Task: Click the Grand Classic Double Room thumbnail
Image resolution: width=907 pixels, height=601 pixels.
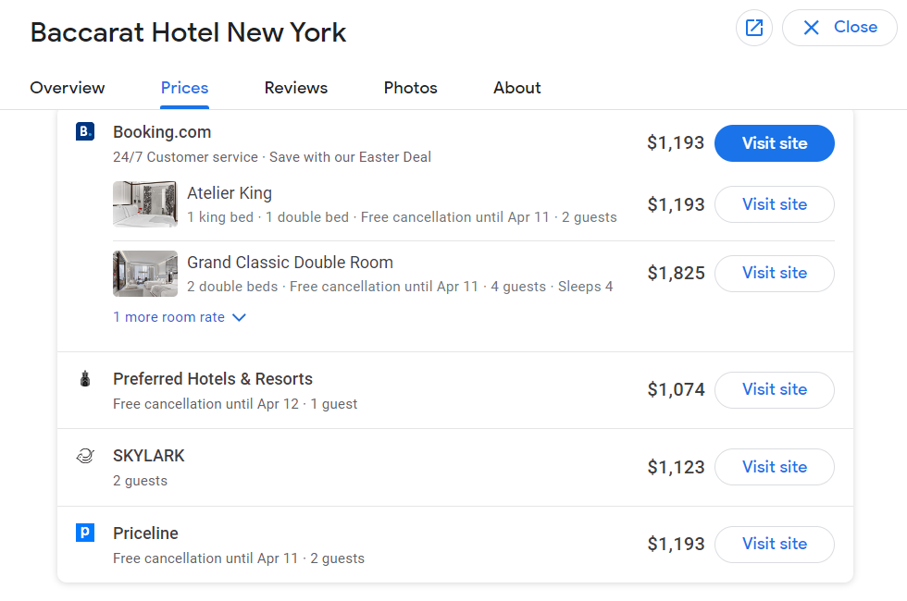Action: coord(145,274)
